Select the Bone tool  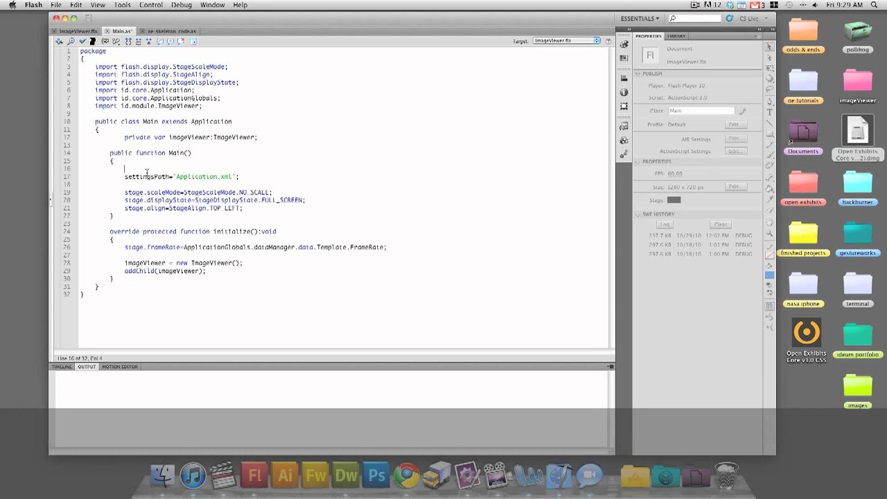point(769,177)
